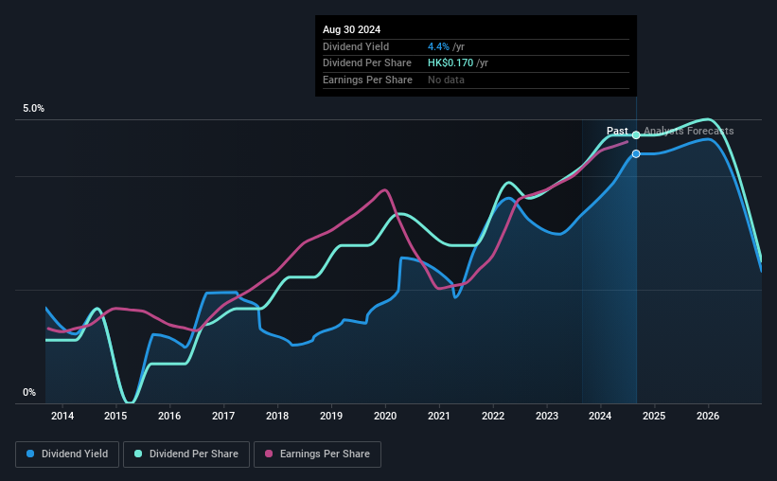Click the 2019 x-axis label

tap(331, 416)
